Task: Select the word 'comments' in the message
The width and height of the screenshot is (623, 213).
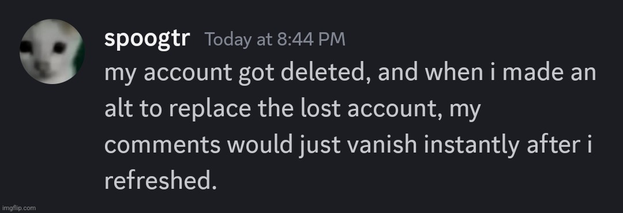Action: coord(162,146)
